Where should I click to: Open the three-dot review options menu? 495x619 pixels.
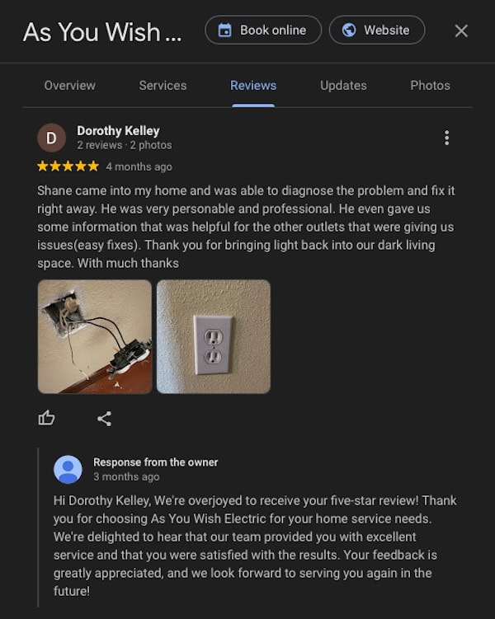[446, 138]
